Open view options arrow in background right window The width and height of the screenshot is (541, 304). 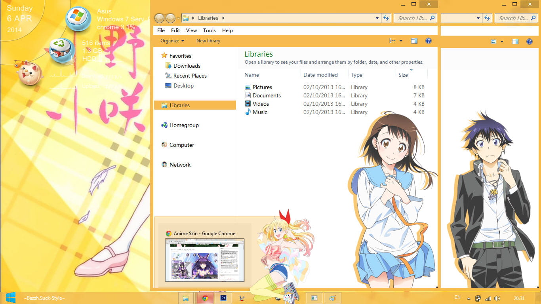pos(502,42)
